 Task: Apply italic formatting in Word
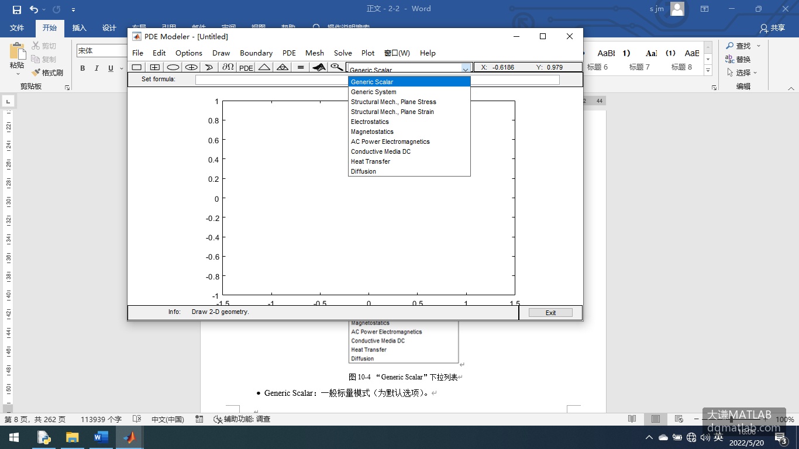[x=97, y=68]
